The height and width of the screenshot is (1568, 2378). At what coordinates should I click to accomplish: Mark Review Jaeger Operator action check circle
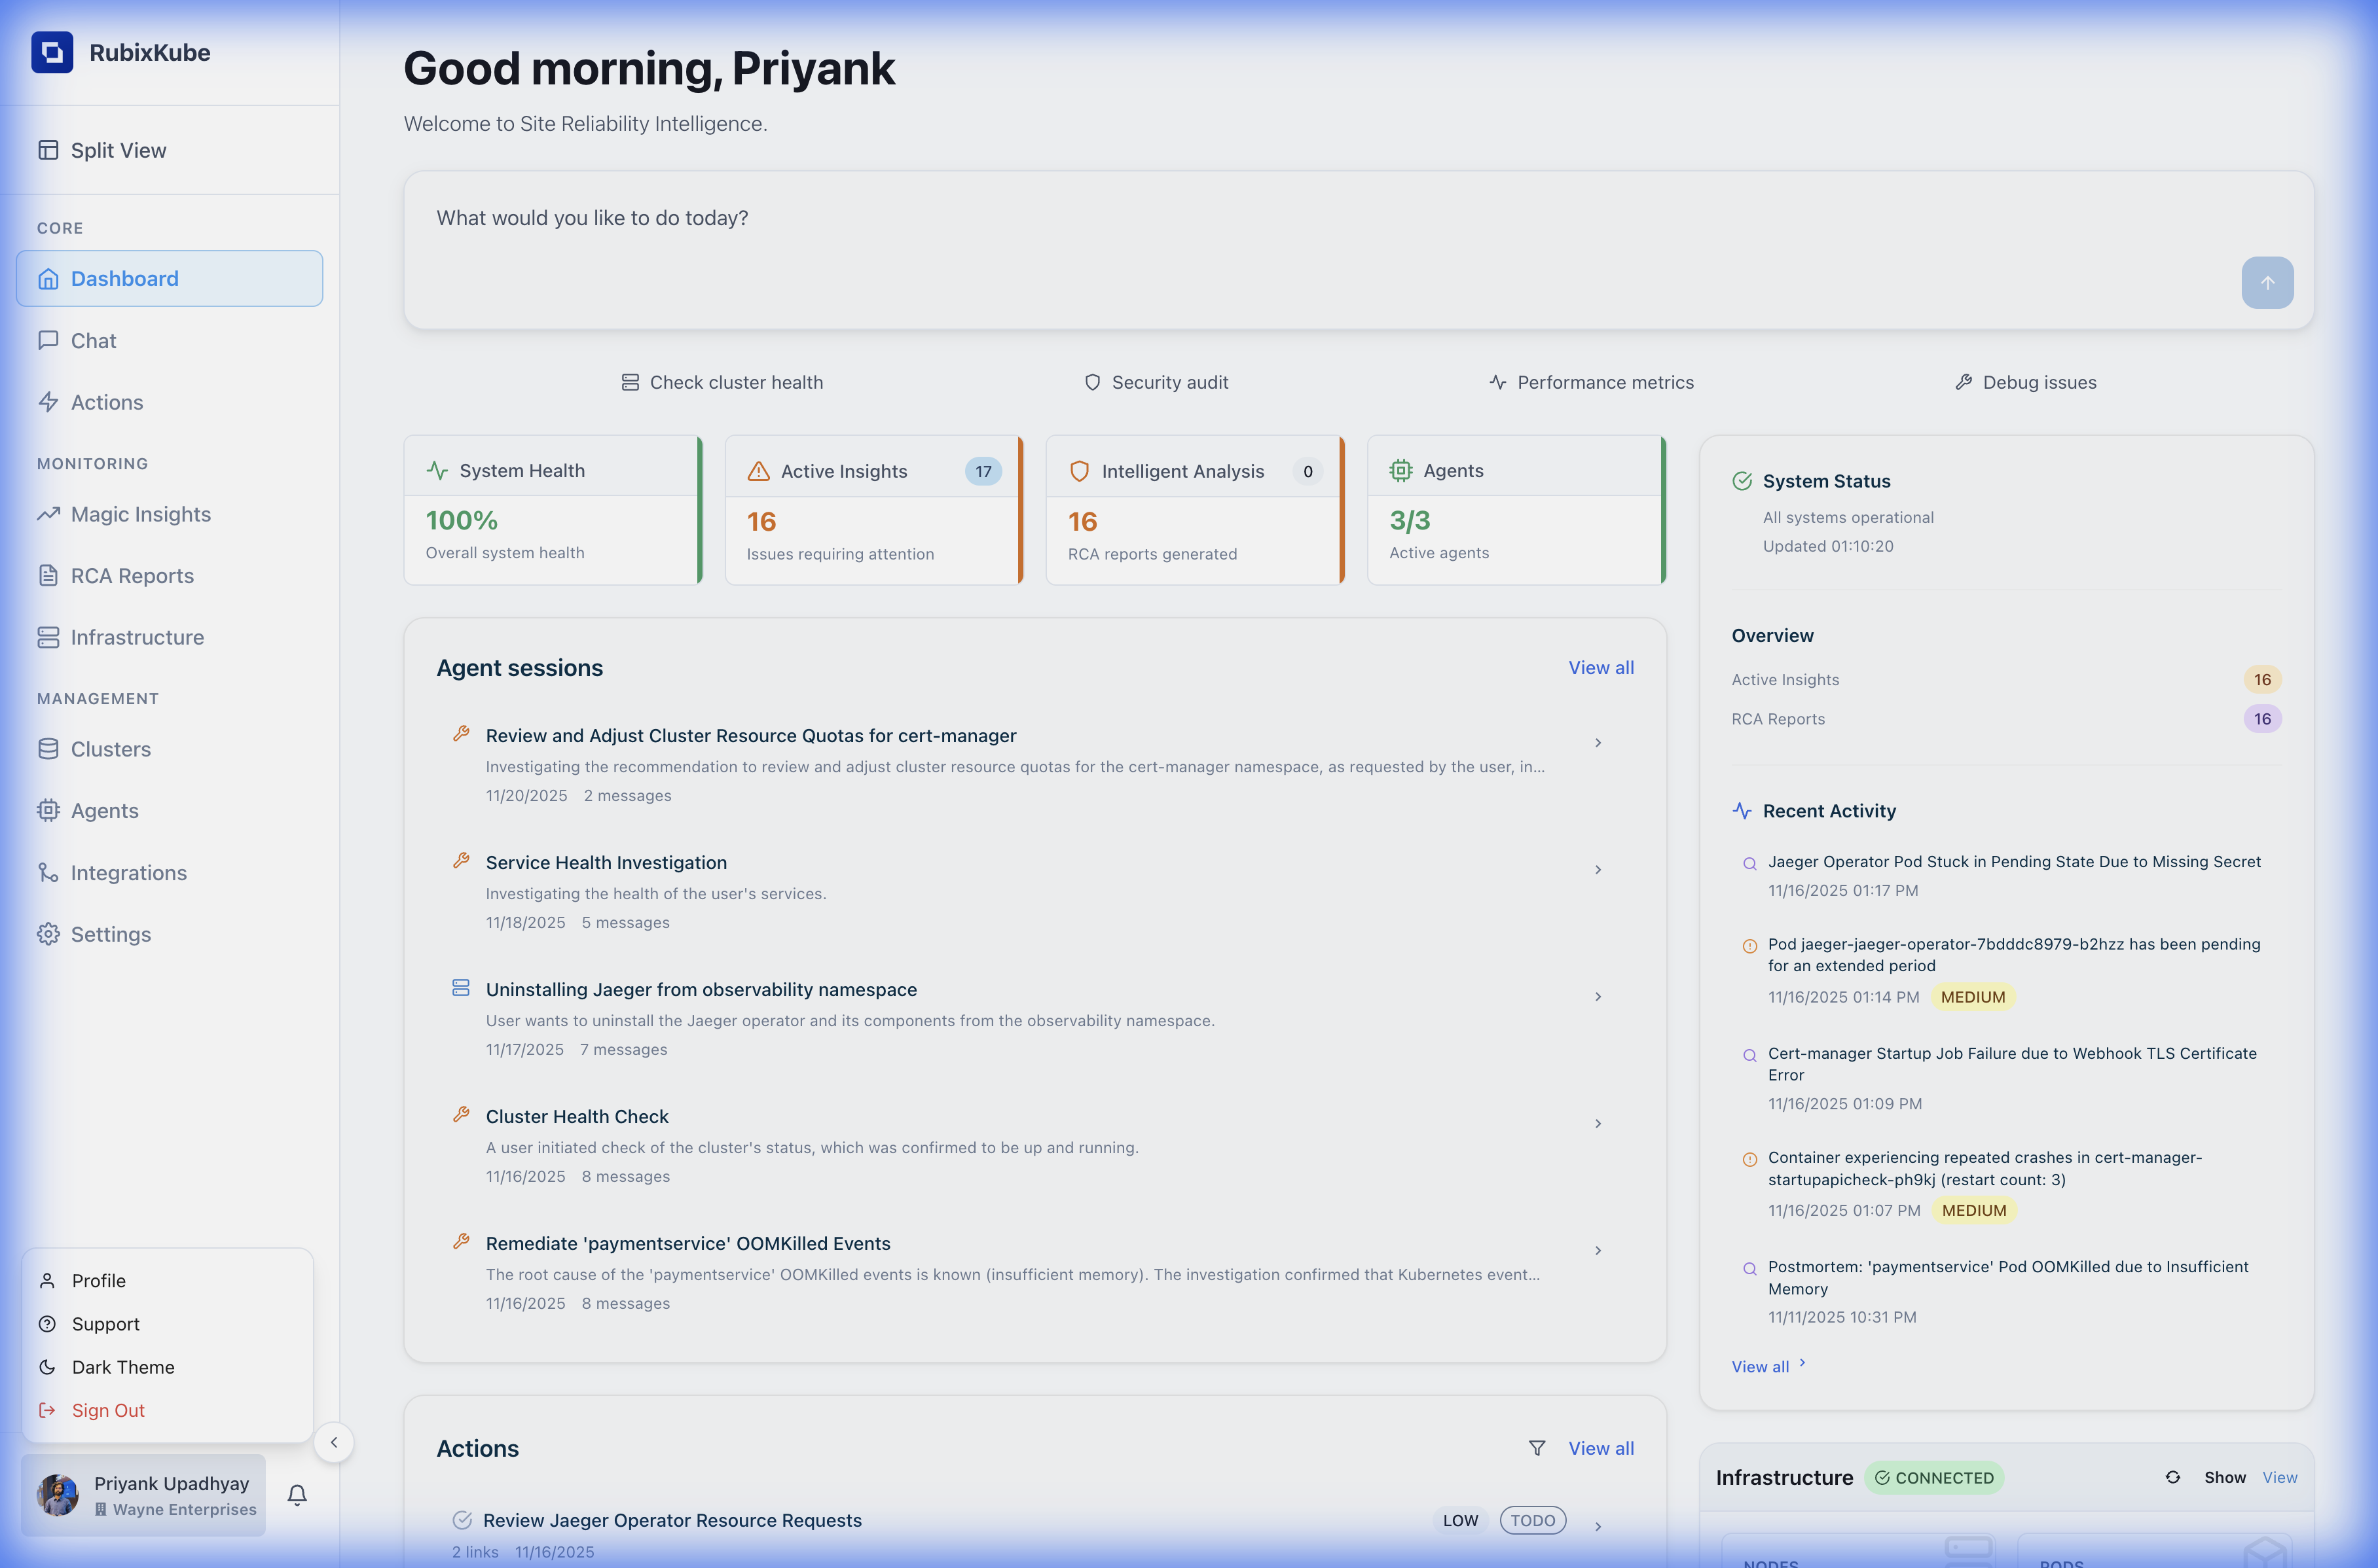462,1520
